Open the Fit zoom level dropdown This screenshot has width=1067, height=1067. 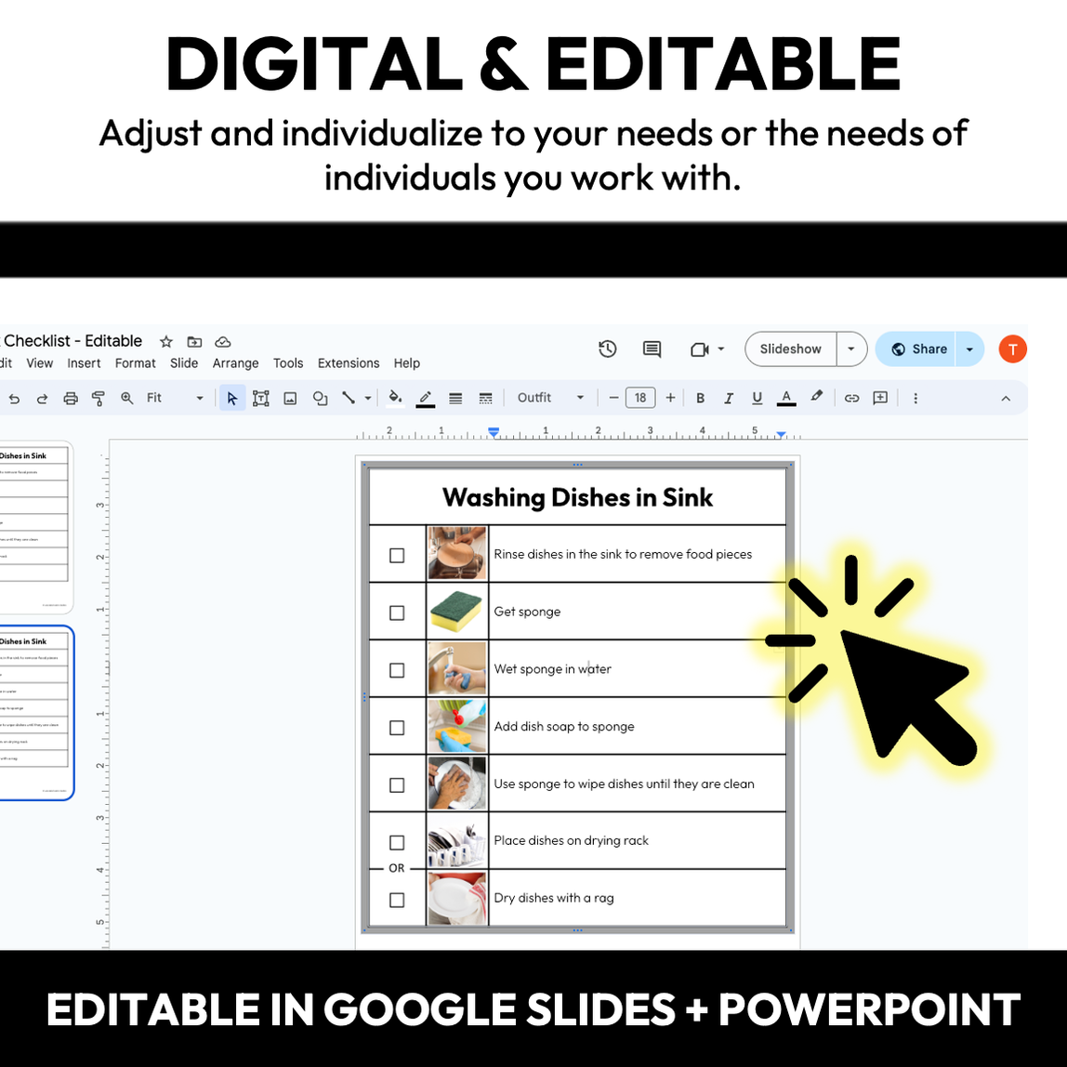pyautogui.click(x=175, y=398)
